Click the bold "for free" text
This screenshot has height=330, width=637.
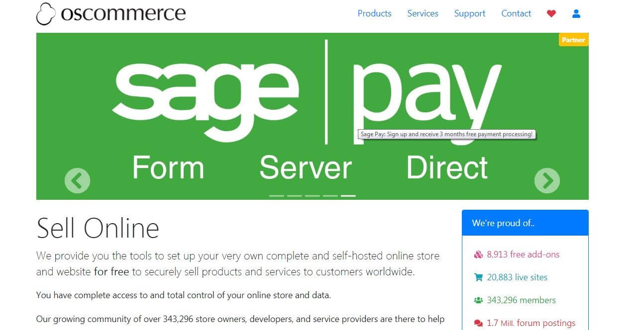111,272
